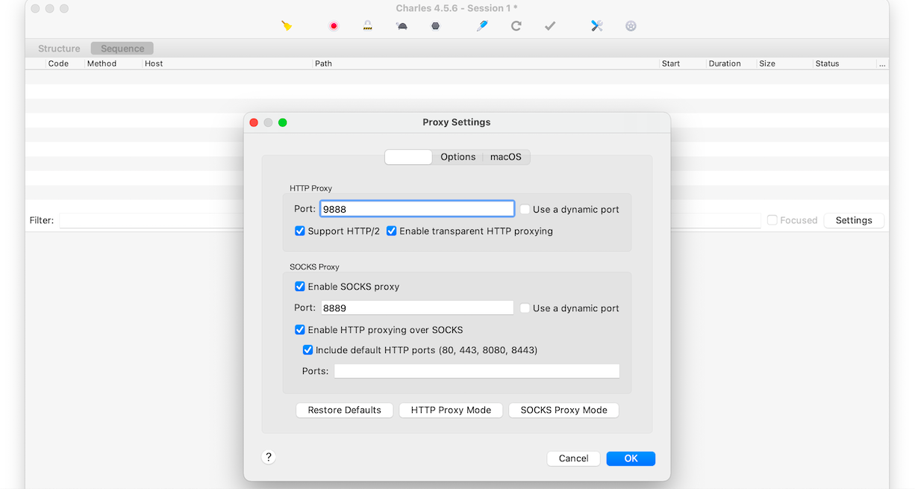Screen dimensions: 915x489
Task: Select the Sequence view tab
Action: tap(122, 49)
